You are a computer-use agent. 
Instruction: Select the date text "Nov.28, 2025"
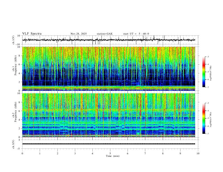coord(79,34)
